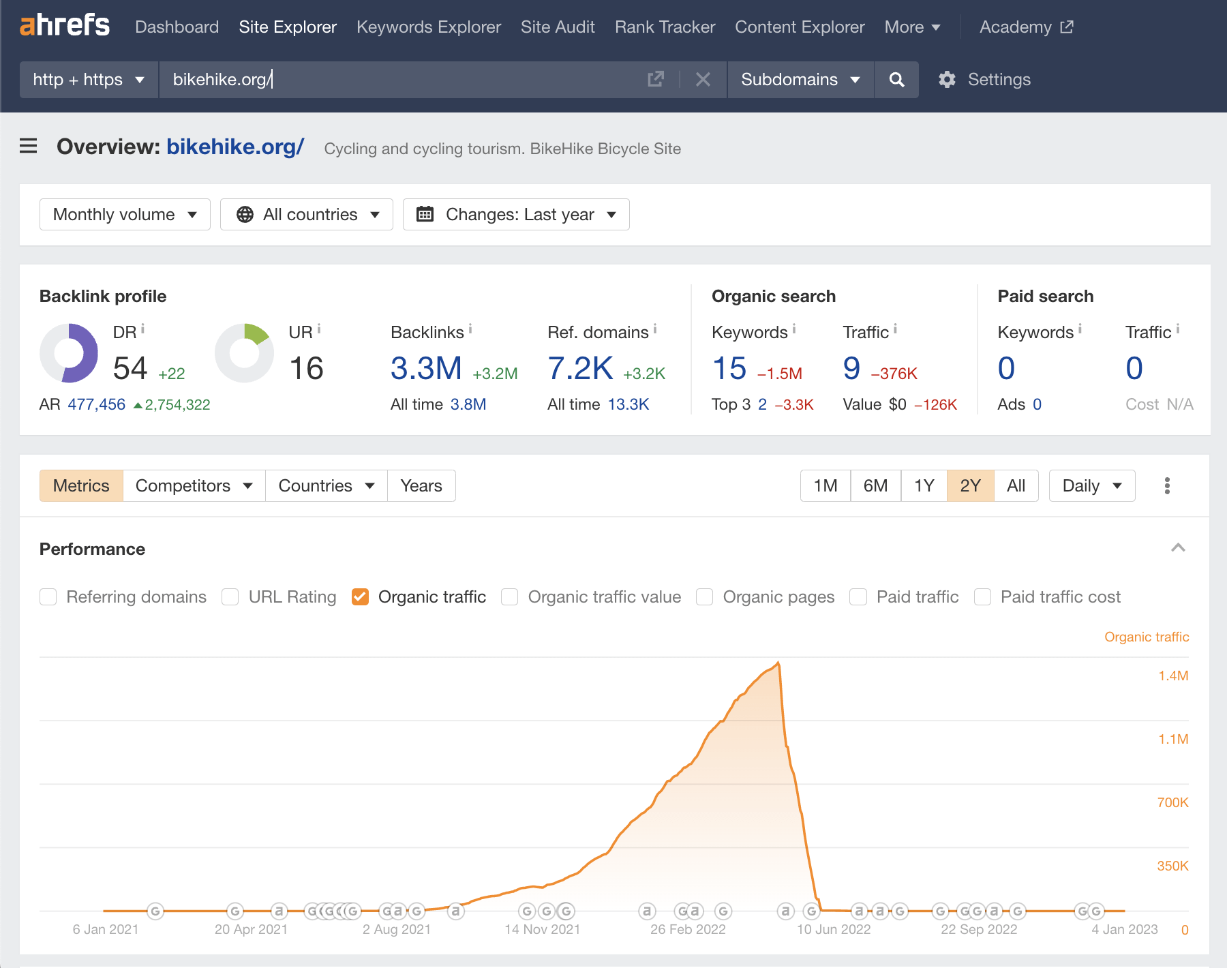Screen dimensions: 1227x968
Task: Open the Subdomains dropdown
Action: tap(800, 80)
